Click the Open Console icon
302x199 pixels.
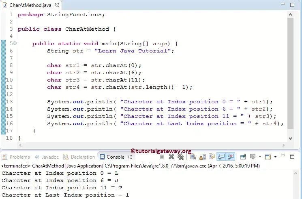click(268, 157)
